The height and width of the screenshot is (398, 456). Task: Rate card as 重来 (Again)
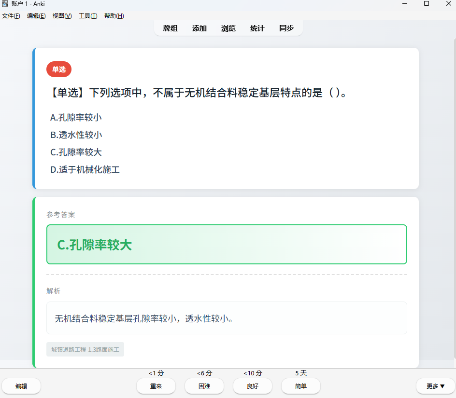[156, 386]
